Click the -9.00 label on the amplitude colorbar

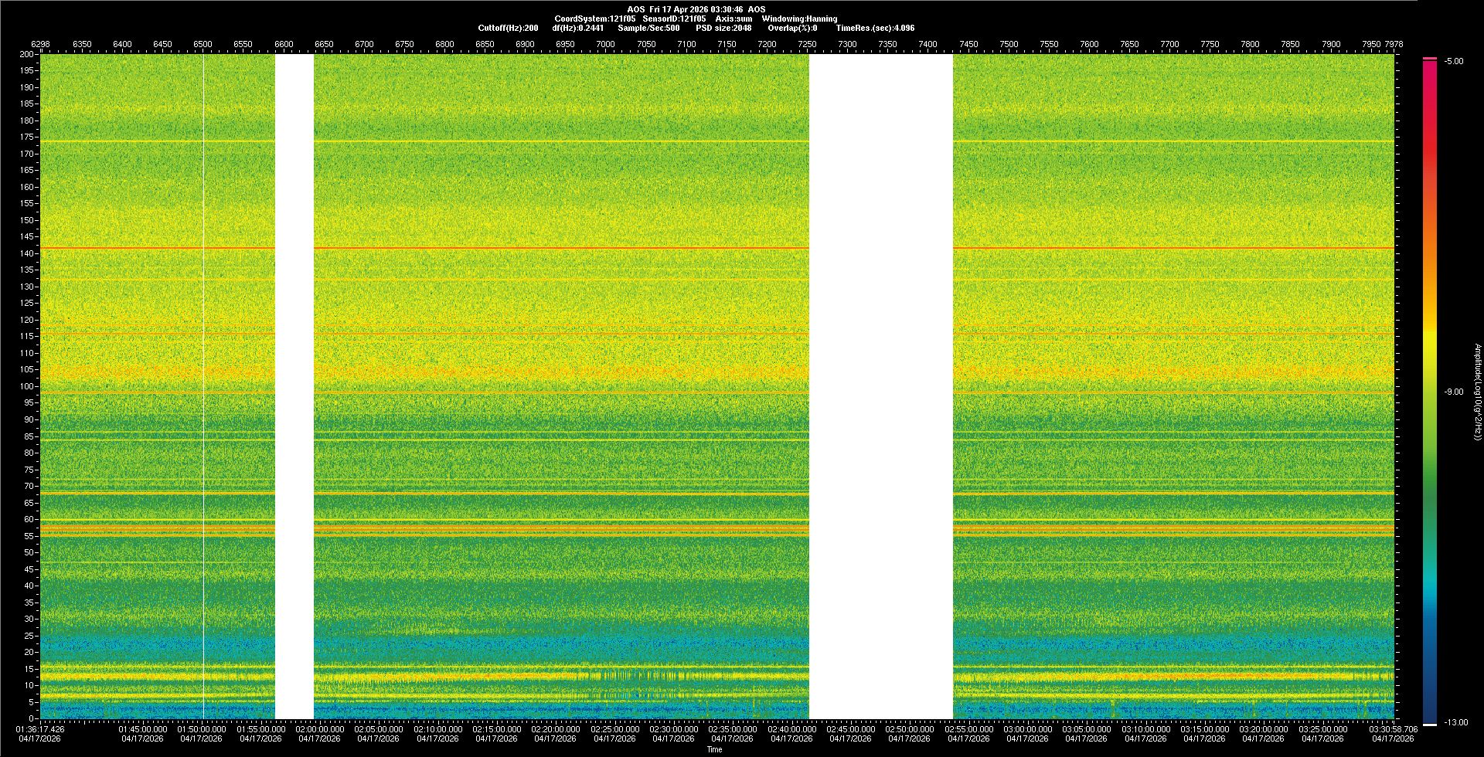[1454, 392]
